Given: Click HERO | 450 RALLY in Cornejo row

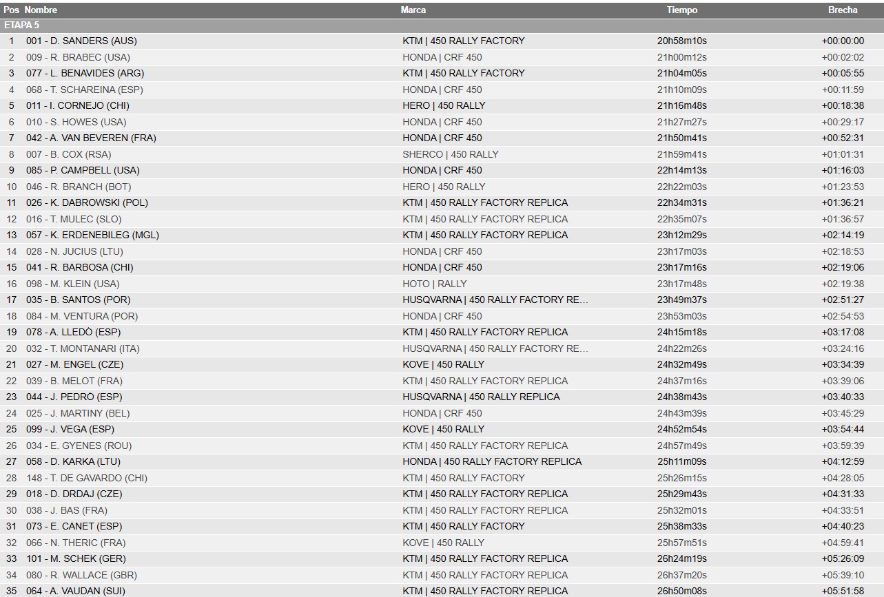Looking at the screenshot, I should pos(444,105).
